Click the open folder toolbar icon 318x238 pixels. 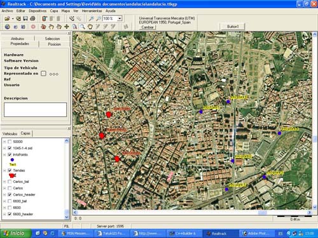click(7, 18)
